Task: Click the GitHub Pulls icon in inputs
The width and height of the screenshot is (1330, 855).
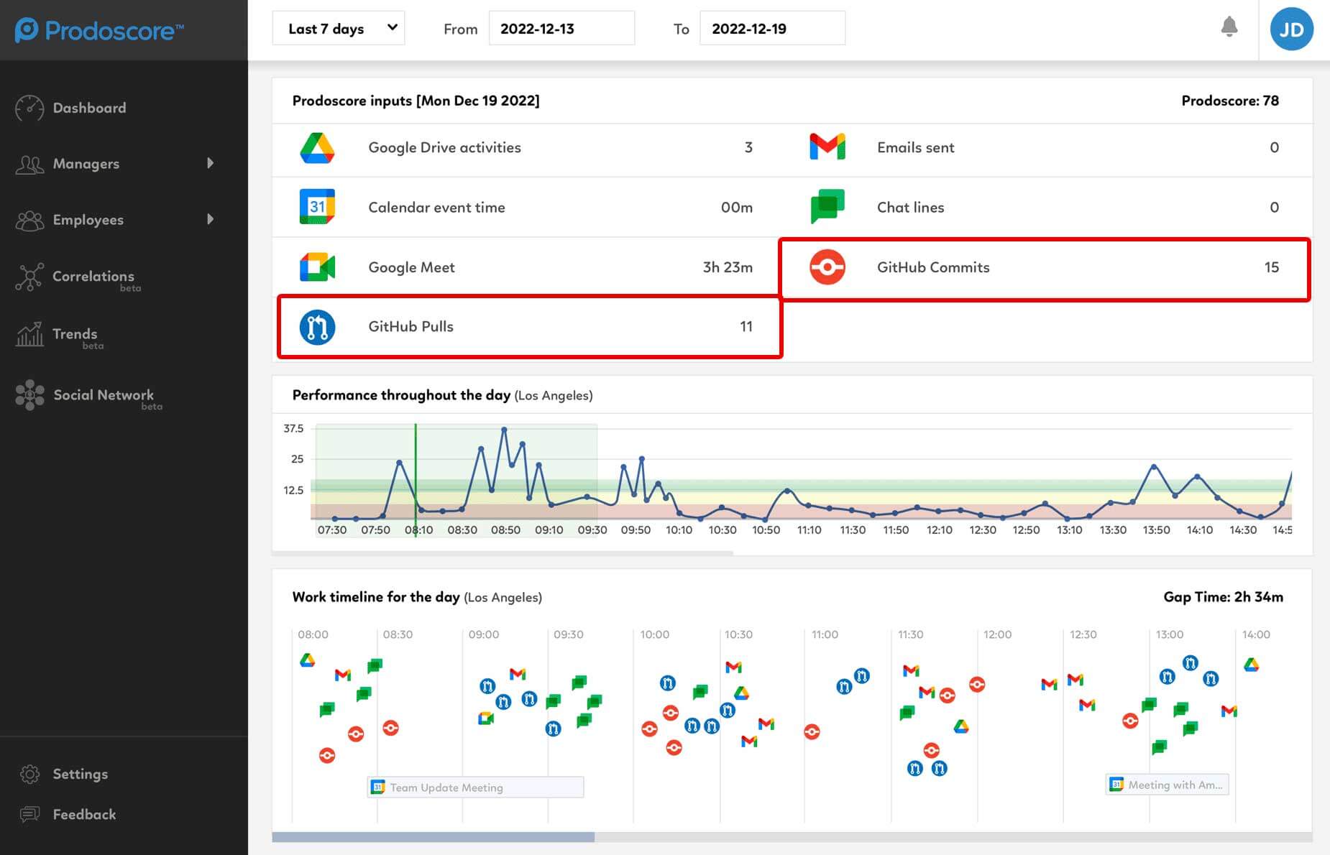Action: coord(317,327)
